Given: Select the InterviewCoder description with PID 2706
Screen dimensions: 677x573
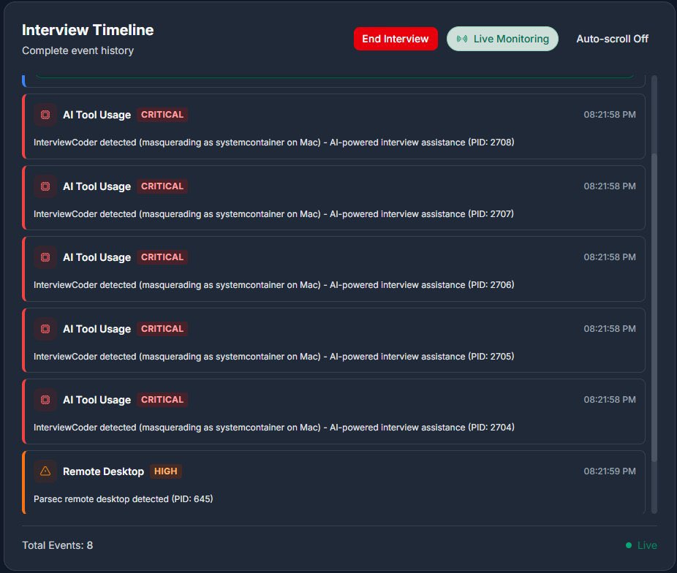Looking at the screenshot, I should point(273,285).
